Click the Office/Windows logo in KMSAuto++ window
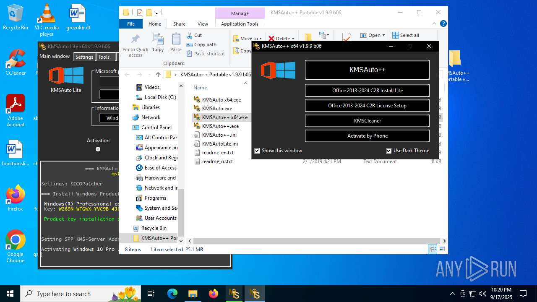This screenshot has height=302, width=537. point(278,70)
